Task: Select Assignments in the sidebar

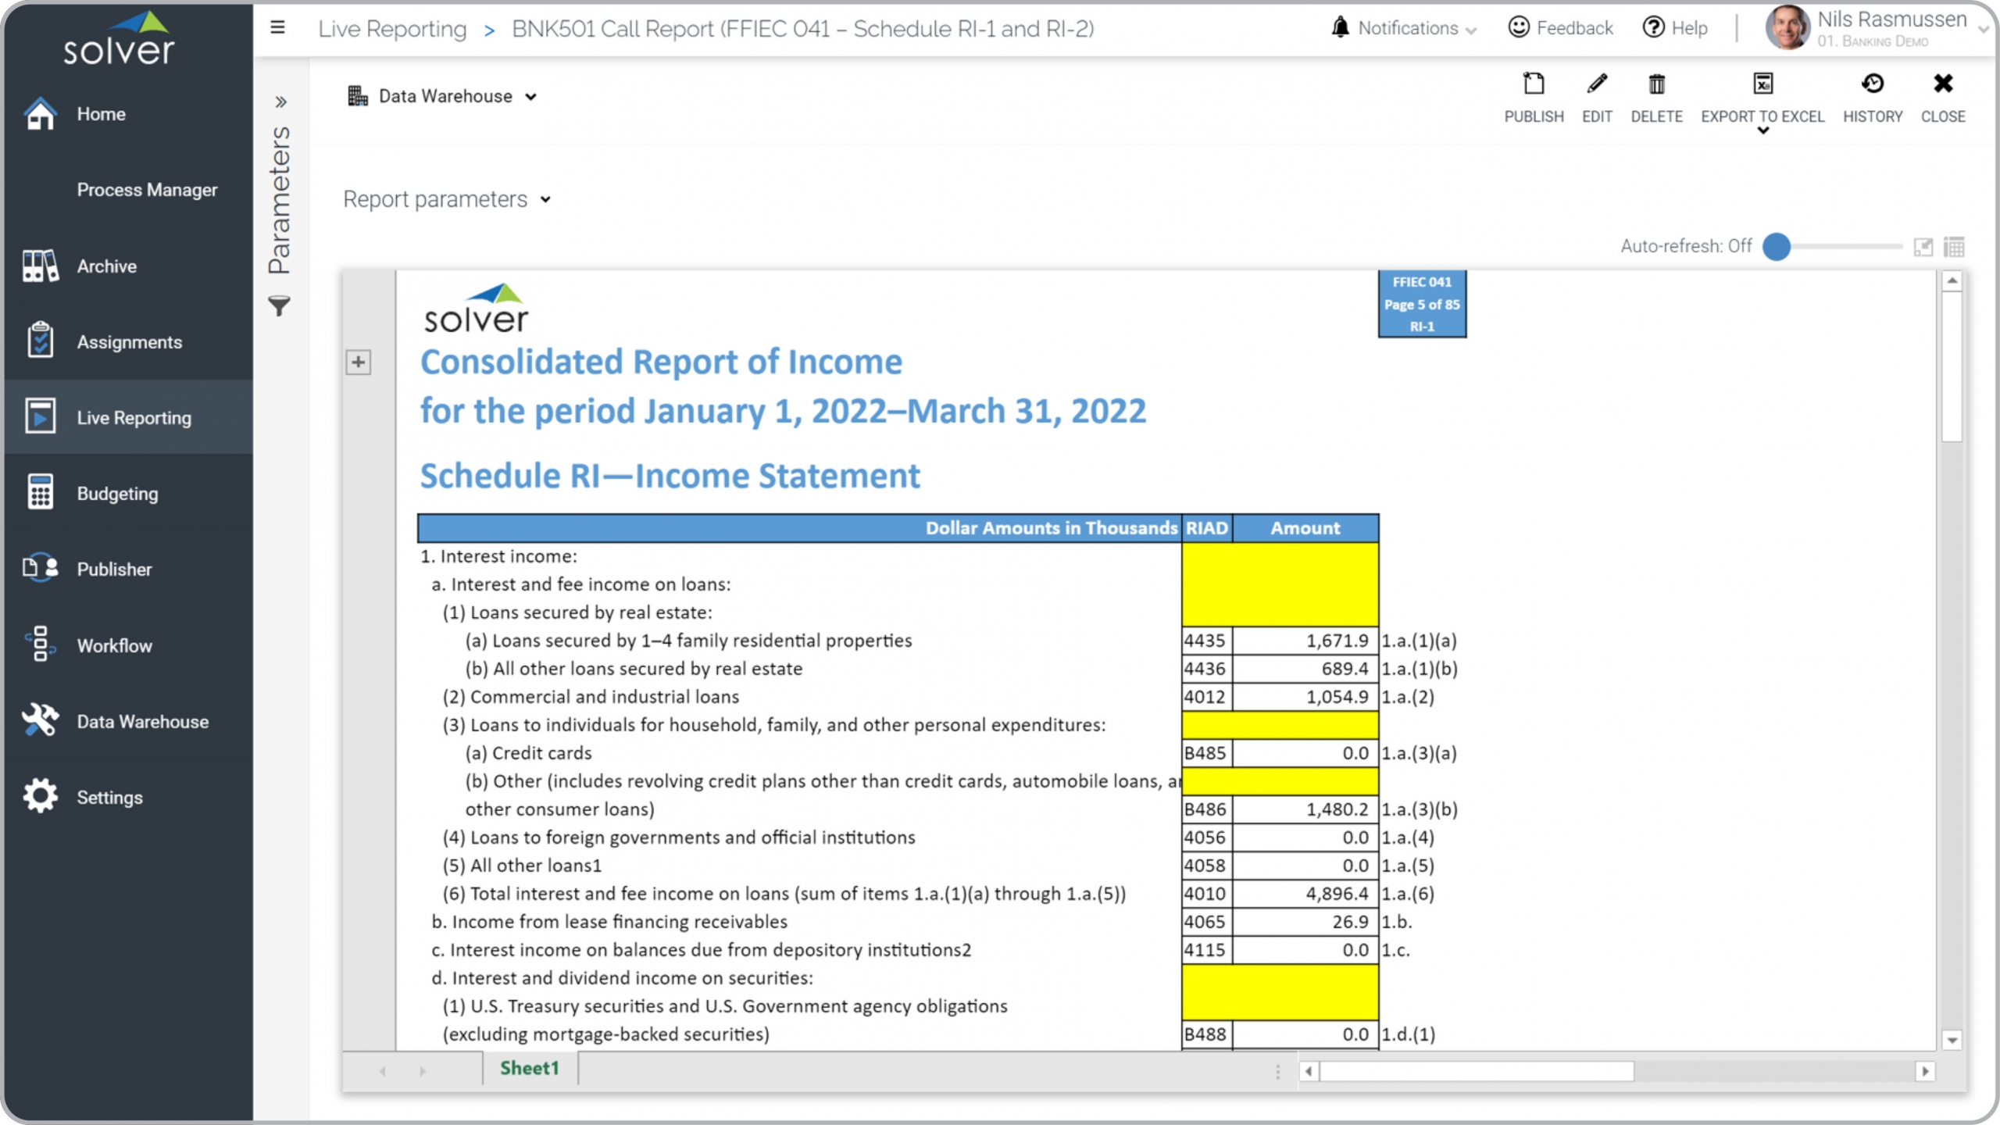Action: coord(129,341)
